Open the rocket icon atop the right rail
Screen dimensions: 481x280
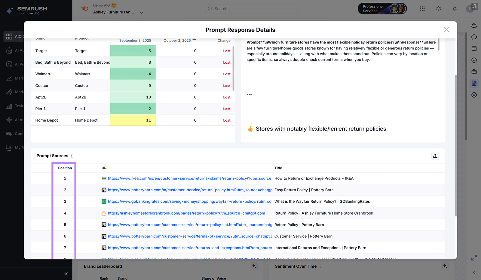tap(474, 25)
